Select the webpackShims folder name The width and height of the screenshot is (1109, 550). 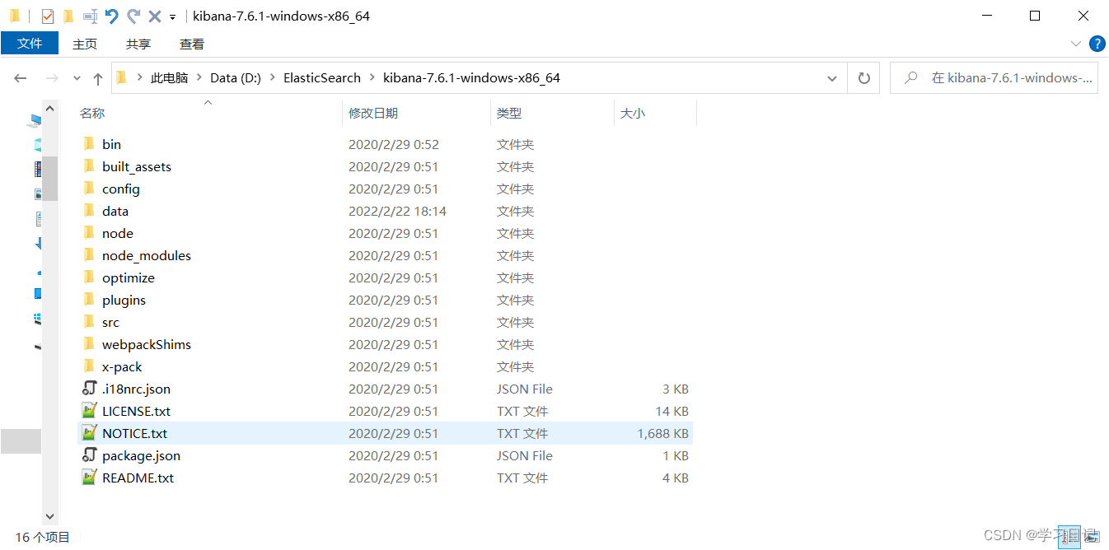[147, 344]
